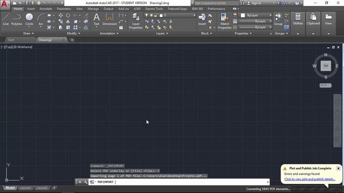
Task: Open the View panel
Action: click(x=328, y=19)
